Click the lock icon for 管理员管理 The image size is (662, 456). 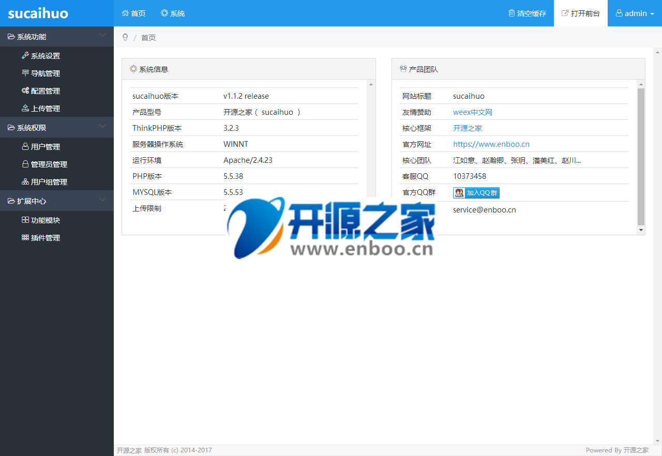tap(25, 164)
